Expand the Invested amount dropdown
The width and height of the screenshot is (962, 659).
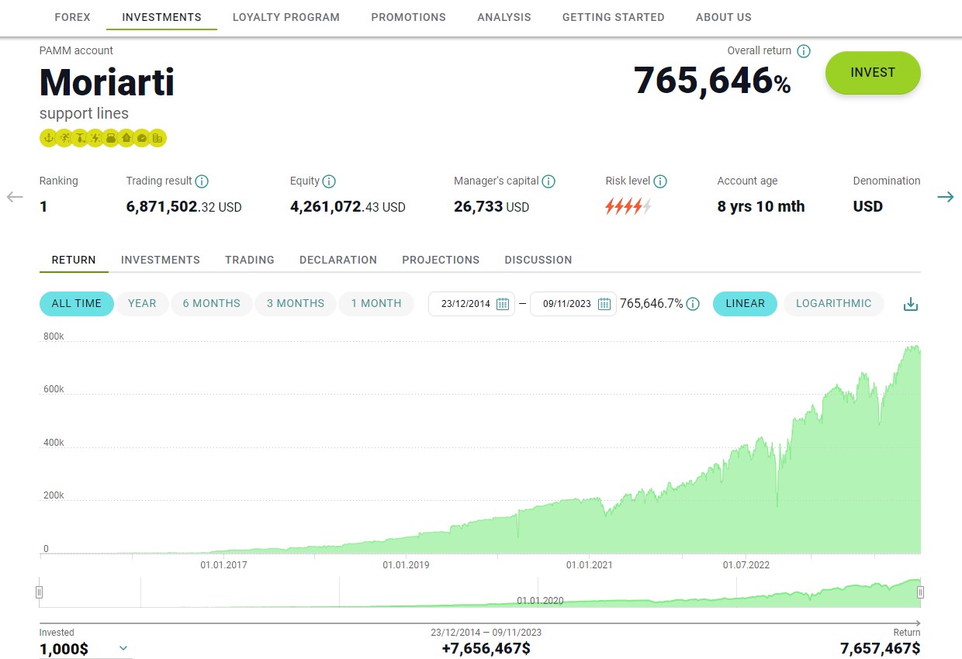[123, 648]
